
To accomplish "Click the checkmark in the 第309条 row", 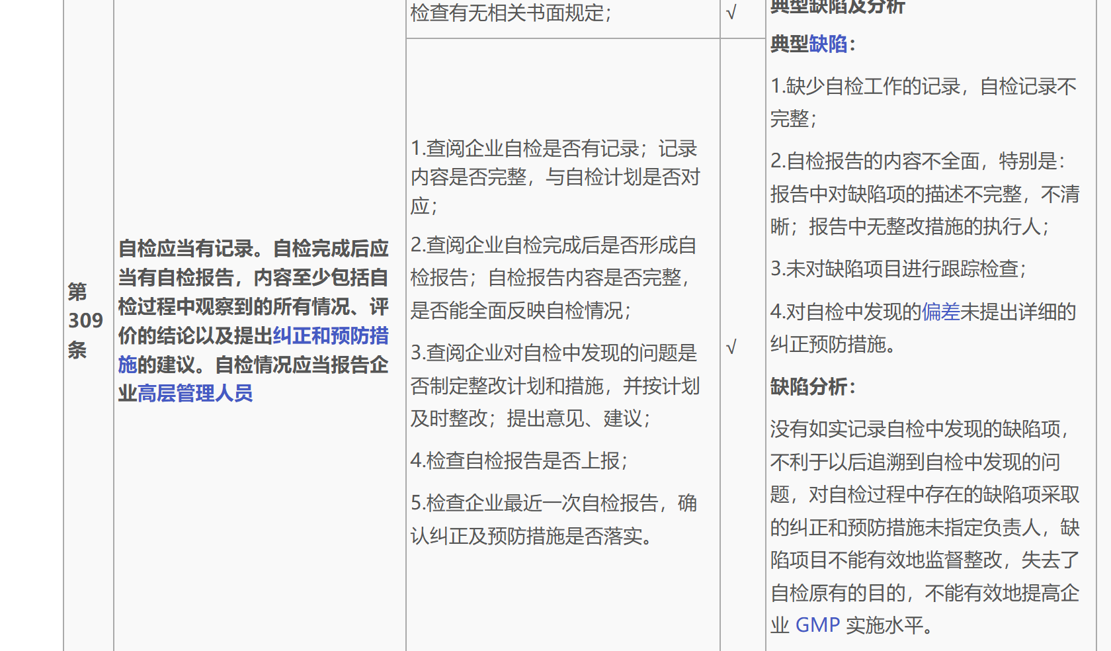I will [x=731, y=347].
